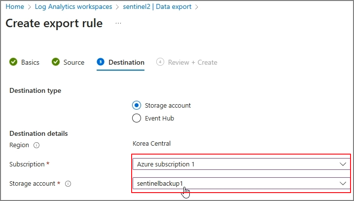Click the Region info icon

tap(36, 145)
